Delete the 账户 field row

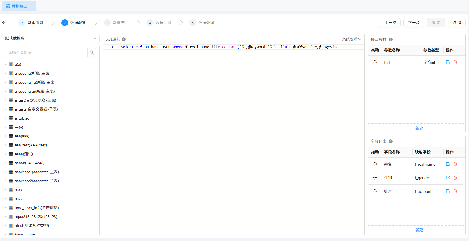[455, 191]
